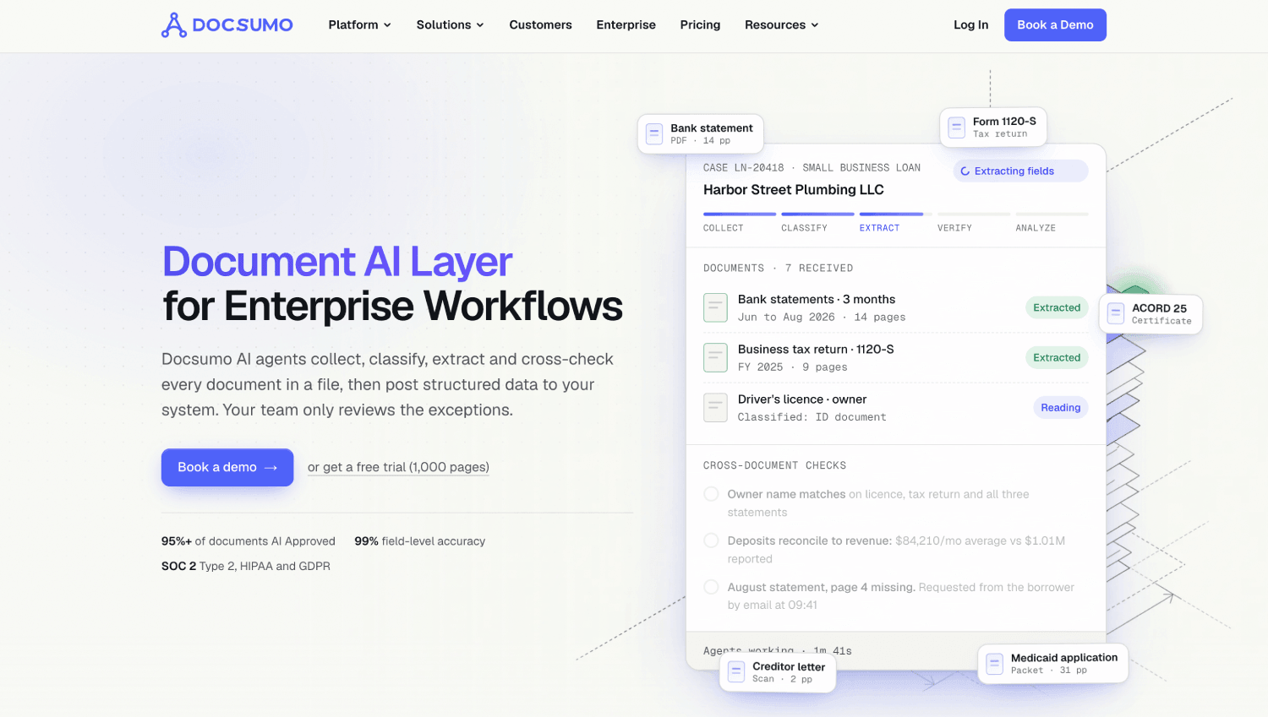This screenshot has width=1268, height=717.
Task: Click the EXTRACT progress bar segment
Action: (x=895, y=215)
